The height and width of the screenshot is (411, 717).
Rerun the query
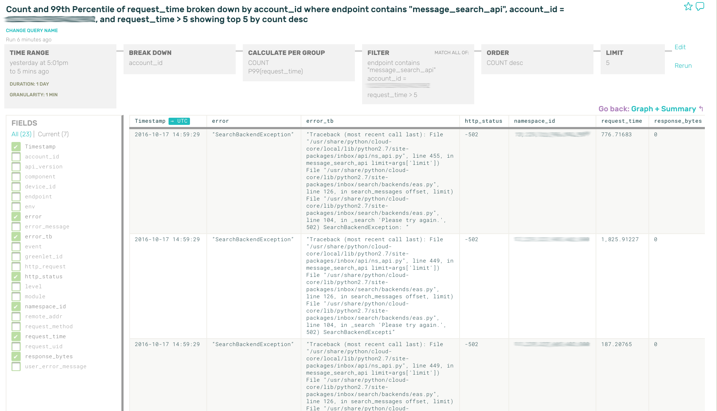click(683, 66)
